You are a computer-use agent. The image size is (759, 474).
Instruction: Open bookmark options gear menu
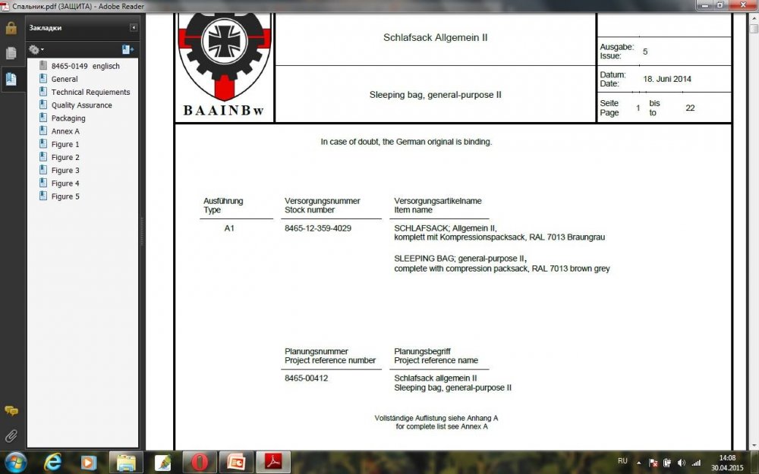click(x=36, y=49)
